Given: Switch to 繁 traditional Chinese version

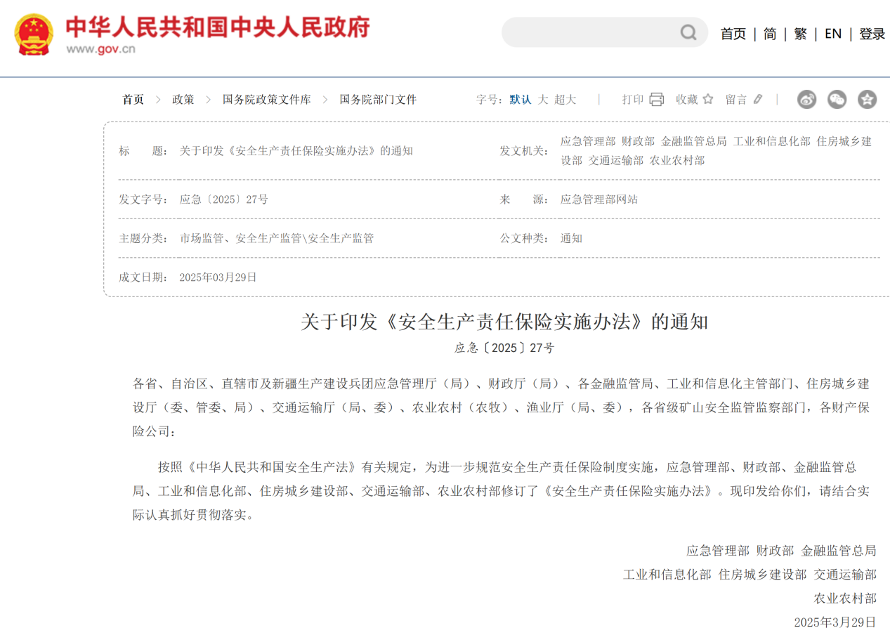Looking at the screenshot, I should click(x=800, y=34).
